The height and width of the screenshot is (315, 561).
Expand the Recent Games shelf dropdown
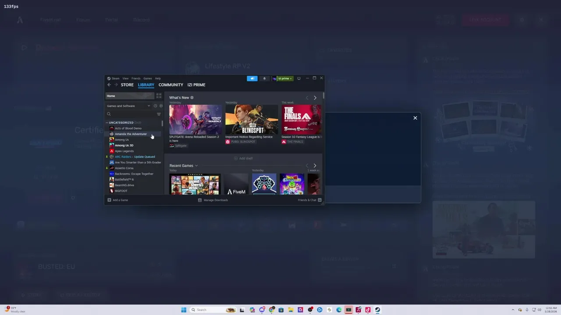pos(196,166)
